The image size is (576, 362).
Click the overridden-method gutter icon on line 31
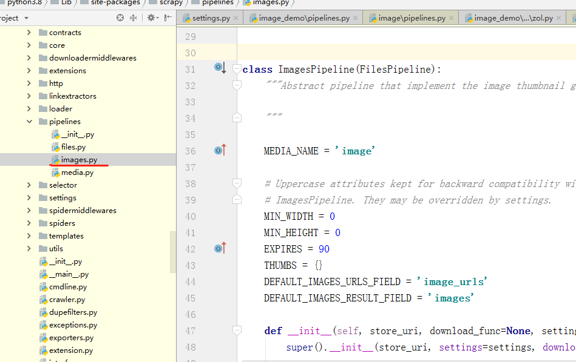(220, 68)
